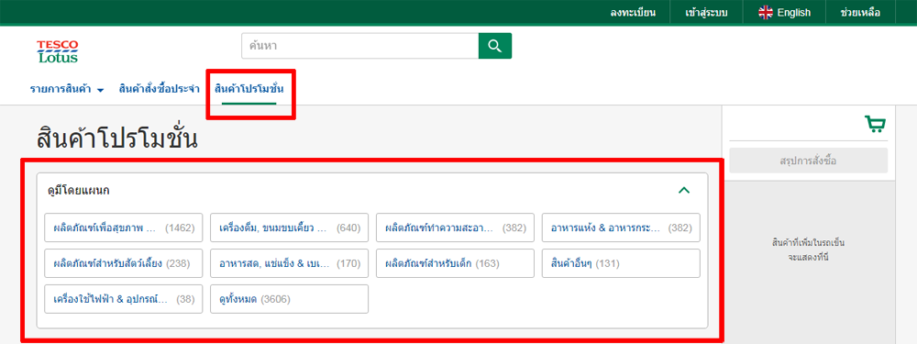Go to the สินค้าสั่งซื้อประจำ tab
This screenshot has width=917, height=344.
[159, 90]
